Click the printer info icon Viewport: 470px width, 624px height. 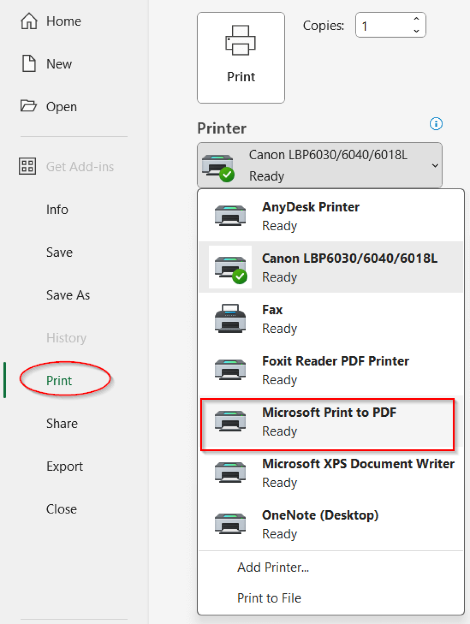435,124
